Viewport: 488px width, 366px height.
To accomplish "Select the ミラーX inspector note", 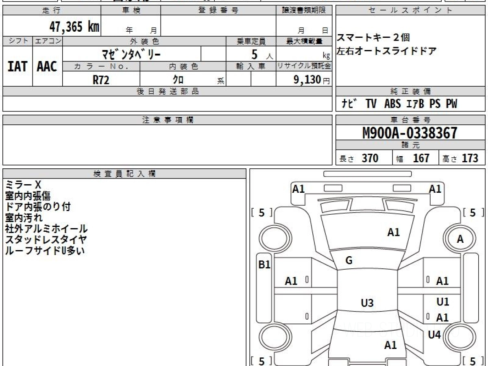I will click(x=24, y=185).
